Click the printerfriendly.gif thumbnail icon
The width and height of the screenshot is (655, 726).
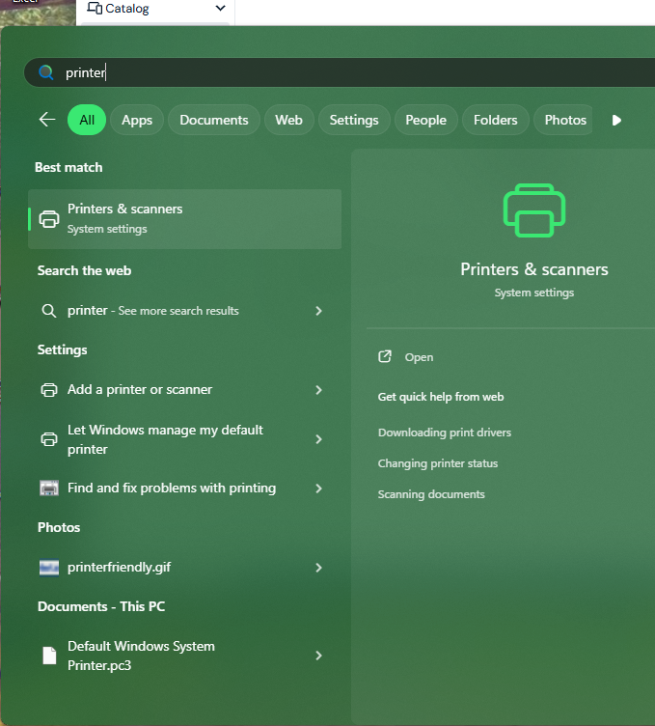[x=49, y=568]
